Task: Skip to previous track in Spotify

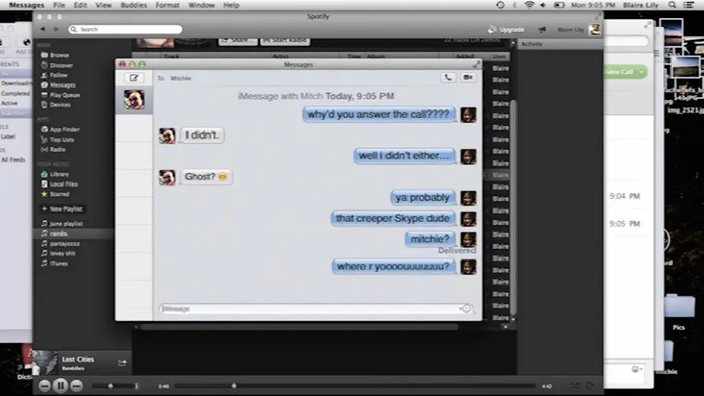Action: pos(44,386)
